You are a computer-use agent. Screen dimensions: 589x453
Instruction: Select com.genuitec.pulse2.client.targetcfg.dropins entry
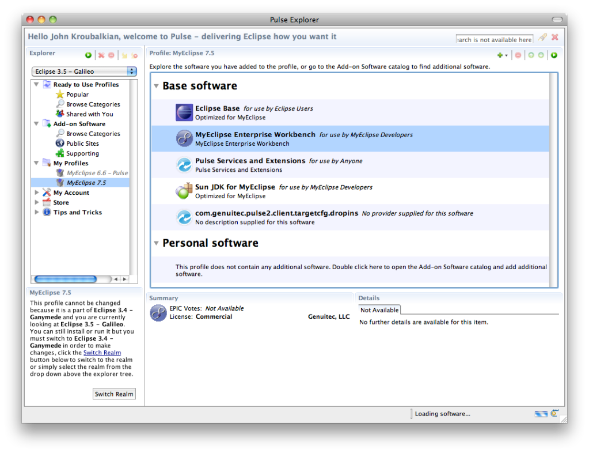tap(350, 217)
